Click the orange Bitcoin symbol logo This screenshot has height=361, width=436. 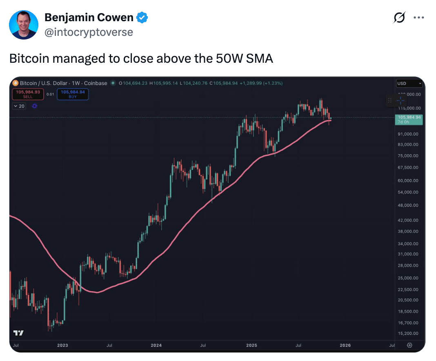[16, 83]
